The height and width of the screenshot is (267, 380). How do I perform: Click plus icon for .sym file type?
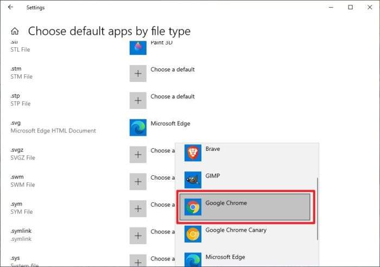pos(138,208)
